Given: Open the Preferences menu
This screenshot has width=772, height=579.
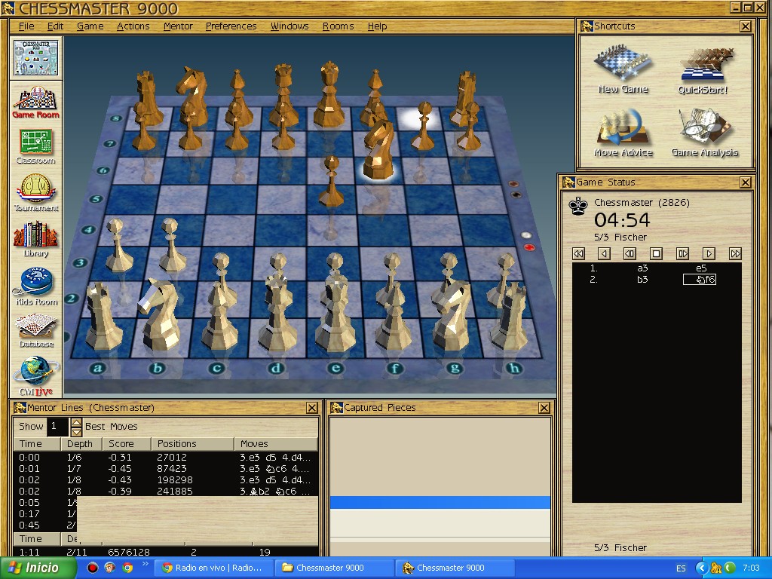Looking at the screenshot, I should (231, 26).
